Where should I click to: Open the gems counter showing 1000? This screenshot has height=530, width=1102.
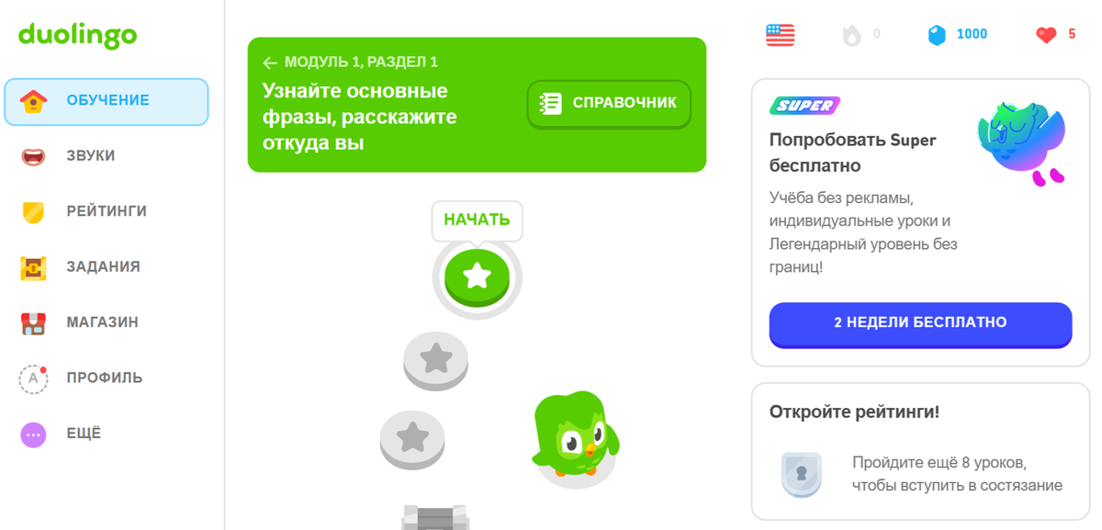[957, 35]
